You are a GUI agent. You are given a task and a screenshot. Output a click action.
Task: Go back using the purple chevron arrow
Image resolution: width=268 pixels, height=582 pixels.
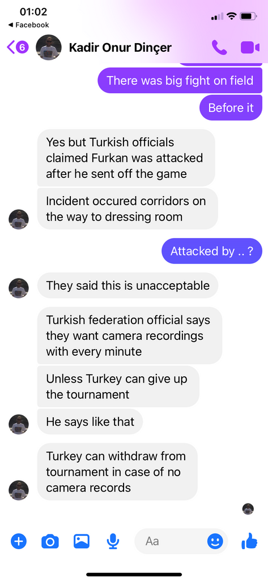click(11, 47)
